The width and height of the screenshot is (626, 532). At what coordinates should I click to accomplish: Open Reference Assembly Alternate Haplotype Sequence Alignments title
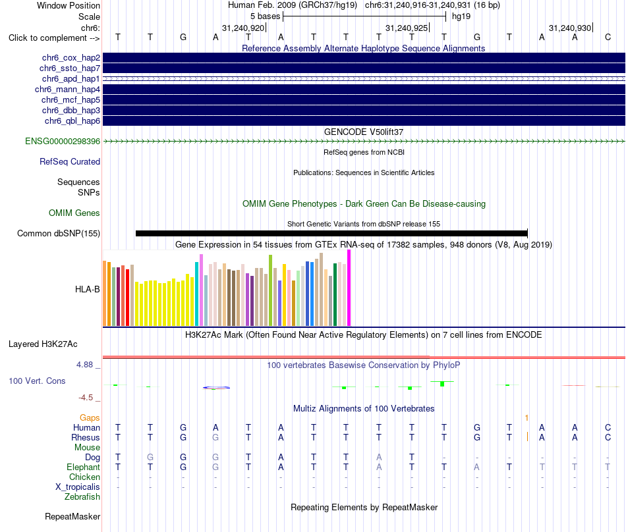pos(364,48)
